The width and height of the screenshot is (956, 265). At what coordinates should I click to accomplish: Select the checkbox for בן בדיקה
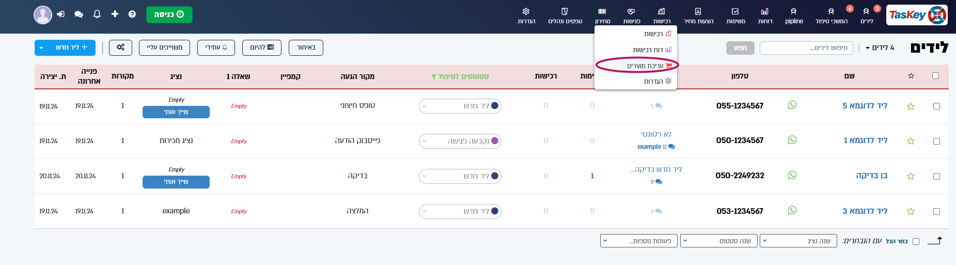(936, 176)
